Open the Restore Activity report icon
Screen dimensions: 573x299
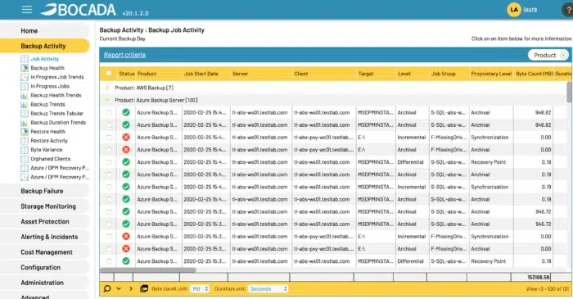click(25, 141)
